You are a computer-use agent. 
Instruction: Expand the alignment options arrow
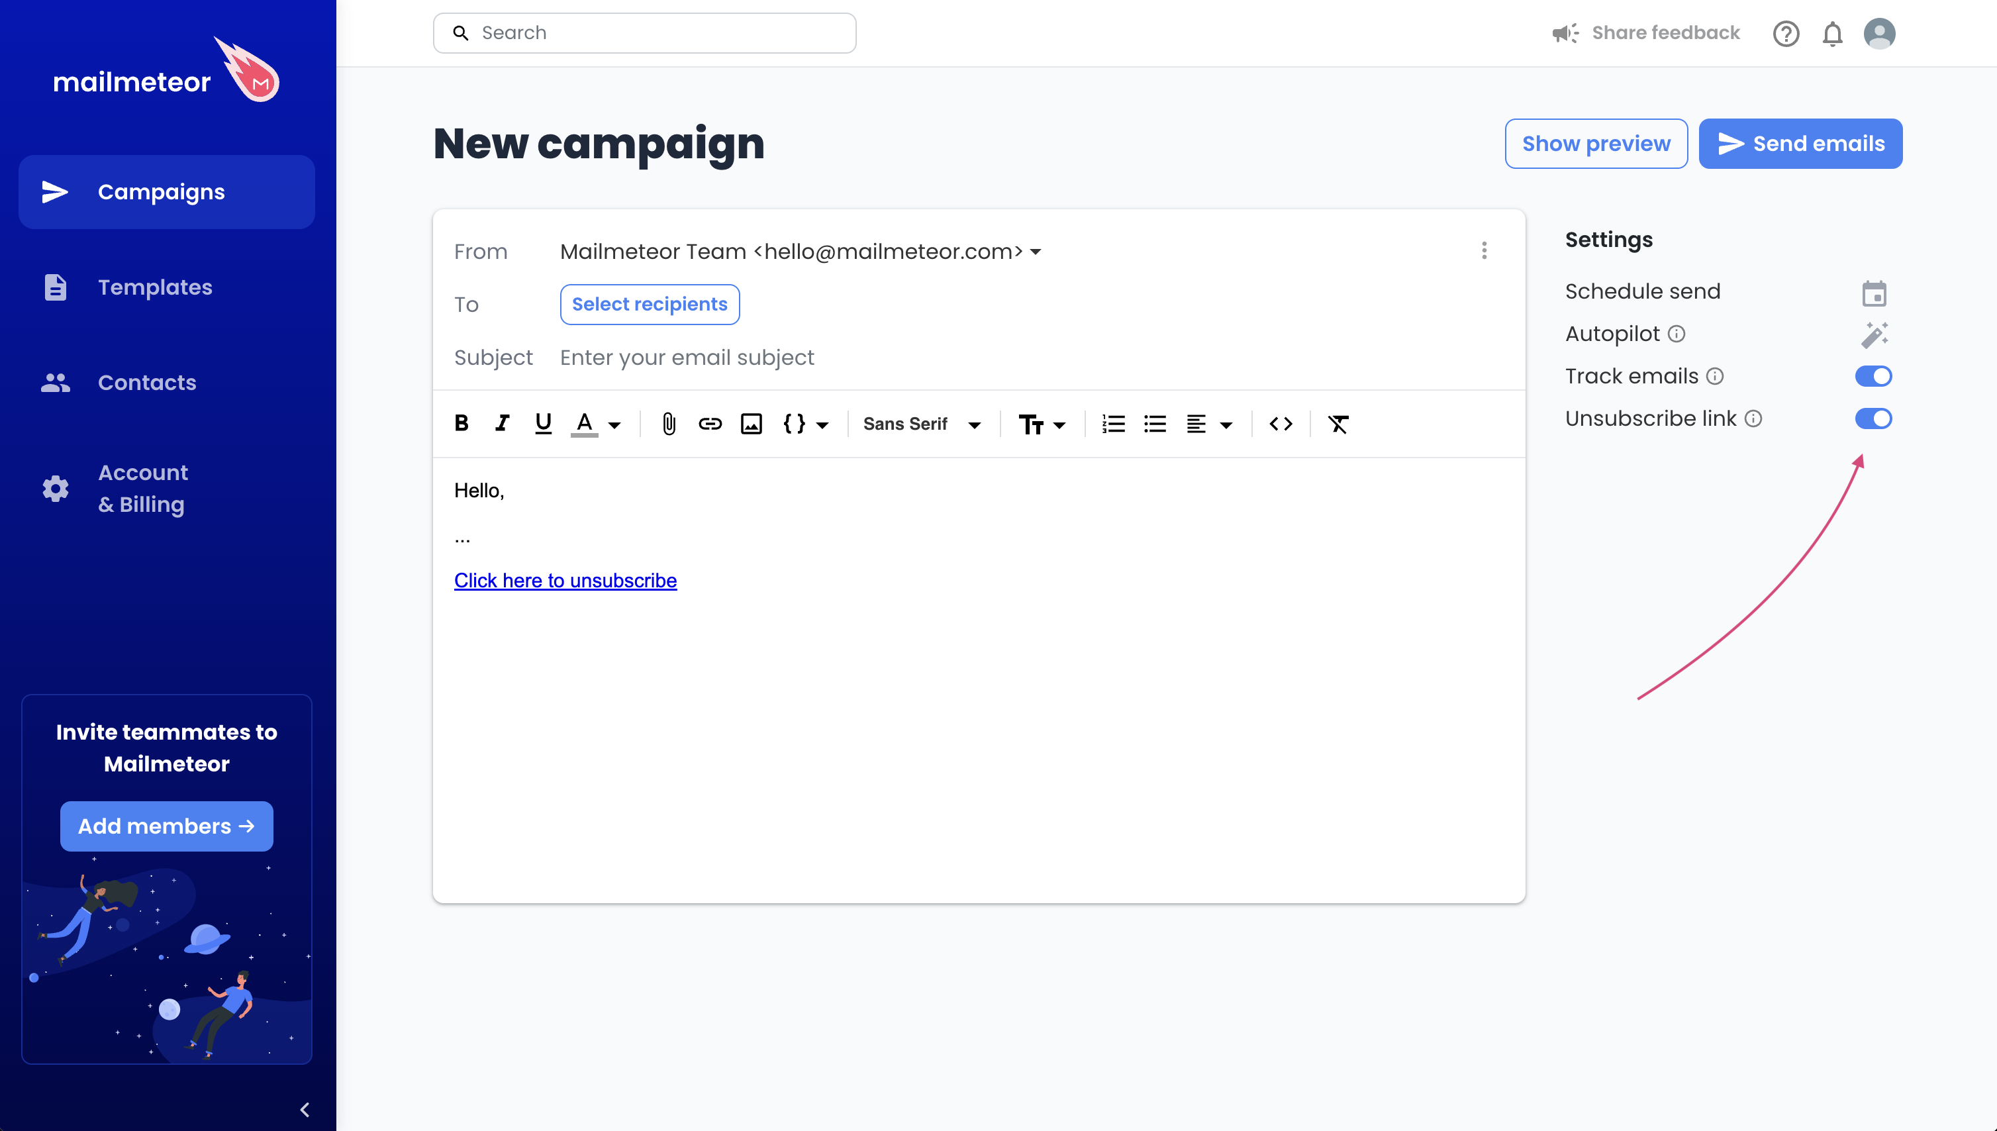[1226, 425]
